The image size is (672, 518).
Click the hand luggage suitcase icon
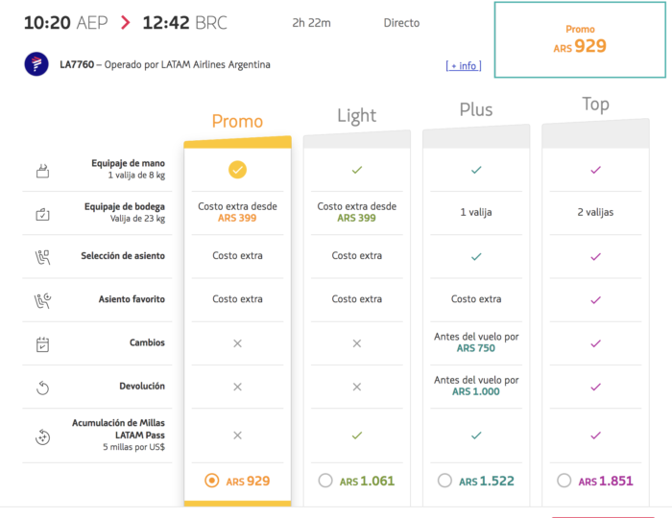43,171
